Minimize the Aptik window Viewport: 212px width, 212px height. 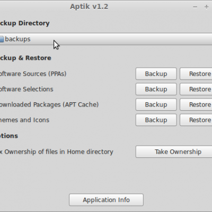coord(195,7)
